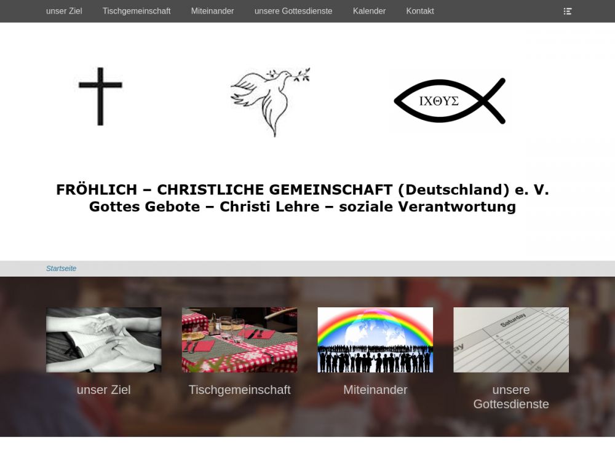Click the dove with olive branch image
This screenshot has width=615, height=461.
270,102
